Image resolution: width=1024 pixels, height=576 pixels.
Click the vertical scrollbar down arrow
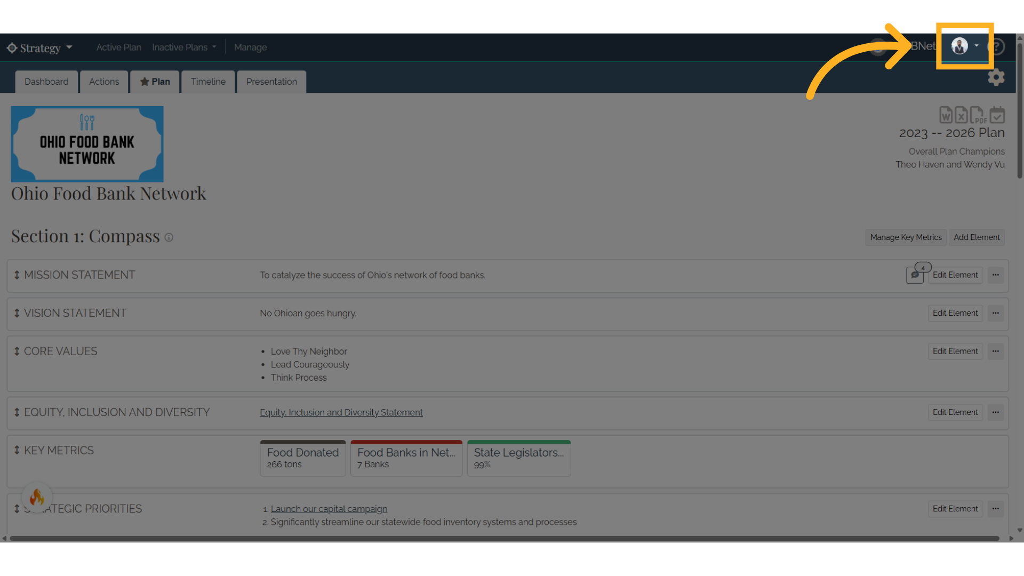tap(1020, 531)
